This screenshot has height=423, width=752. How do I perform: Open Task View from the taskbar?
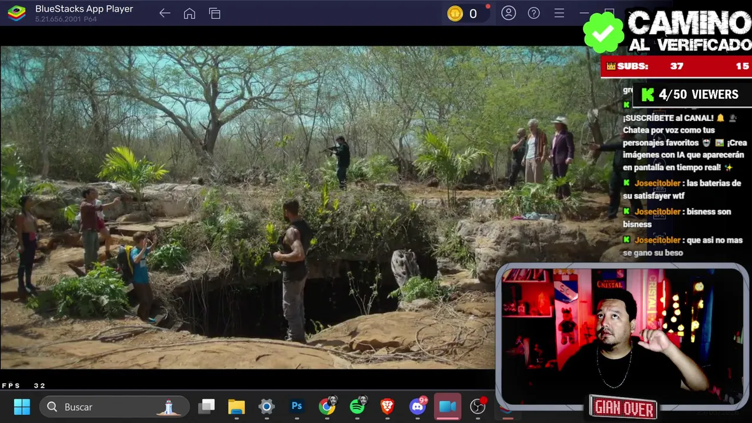[206, 407]
